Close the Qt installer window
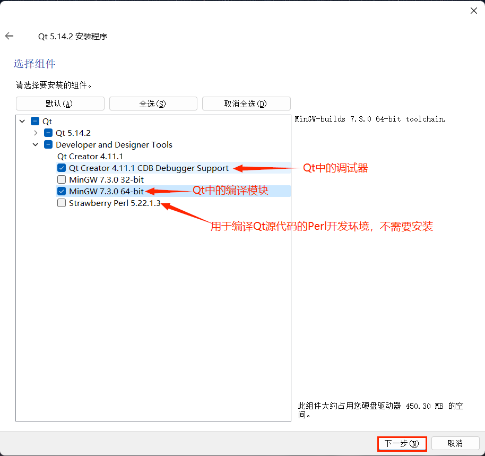 [473, 11]
